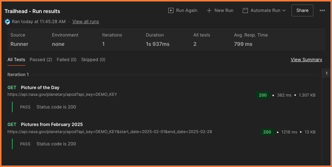Image resolution: width=332 pixels, height=167 pixels.
Task: Switch to the Skipped (0) tab
Action: pyautogui.click(x=93, y=60)
